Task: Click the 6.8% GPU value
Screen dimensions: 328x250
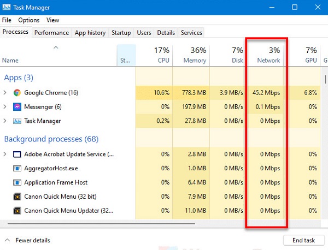Action: tap(311, 93)
